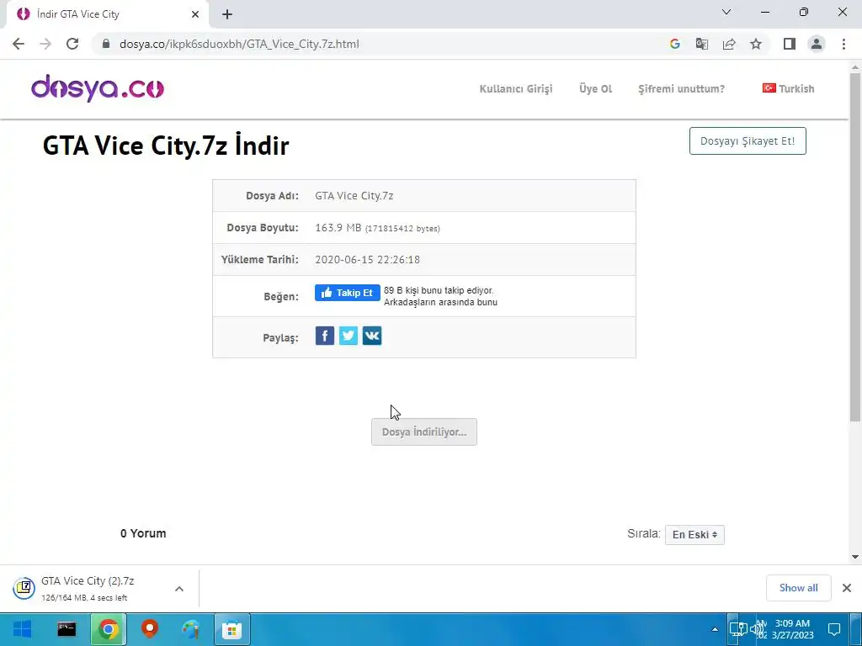Click the file name GTA Vice City.7z value

[x=354, y=195]
